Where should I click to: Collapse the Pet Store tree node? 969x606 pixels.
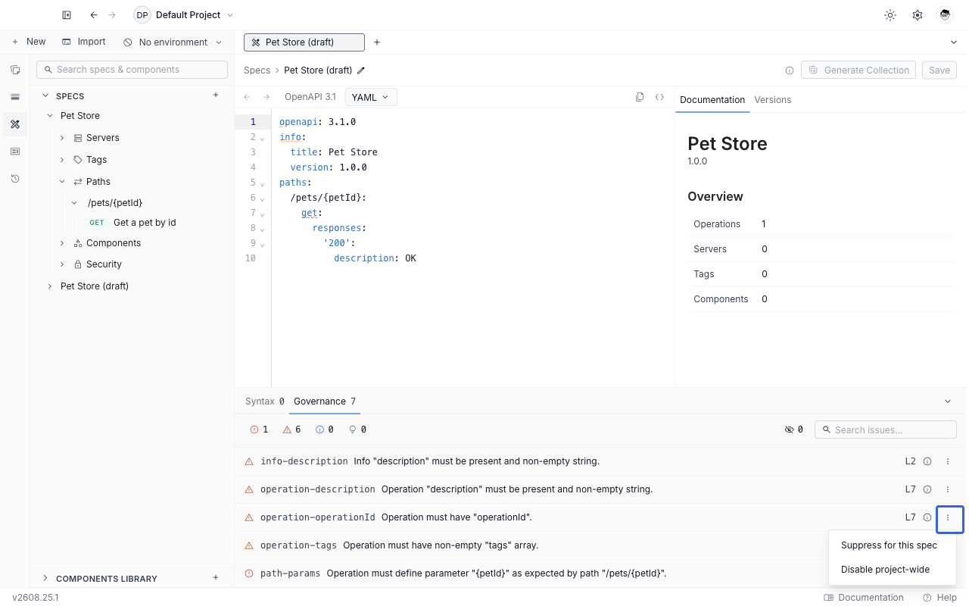point(50,116)
